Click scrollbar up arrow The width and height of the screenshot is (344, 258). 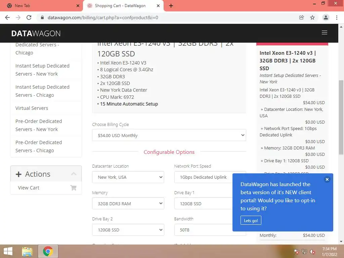pos(341,27)
